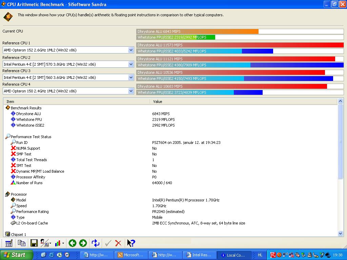
Task: Click the Current CPU Dhrystone ALU 6843 MIPS bar
Action: tap(240, 31)
